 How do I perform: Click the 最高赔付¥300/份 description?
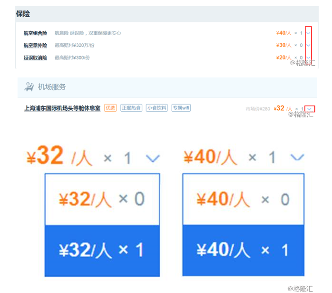click(x=72, y=58)
